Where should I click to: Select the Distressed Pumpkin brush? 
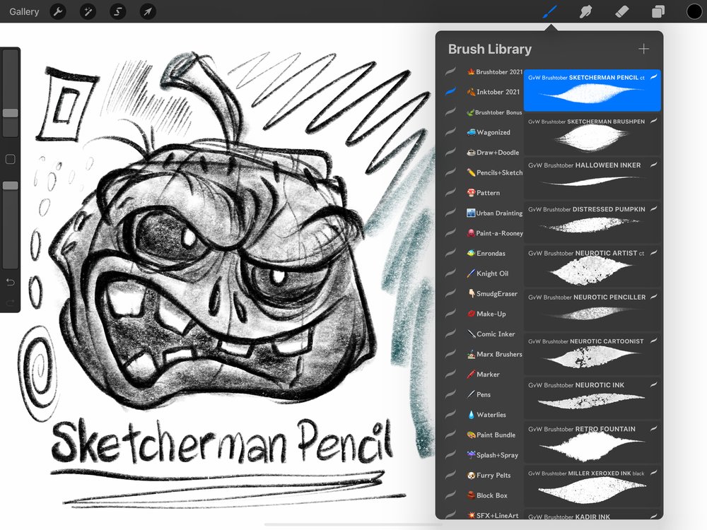click(x=592, y=222)
